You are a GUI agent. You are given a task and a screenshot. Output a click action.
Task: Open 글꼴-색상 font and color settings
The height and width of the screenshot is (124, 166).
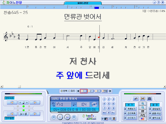[x=155, y=113]
